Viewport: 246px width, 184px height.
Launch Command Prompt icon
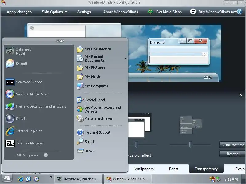click(x=10, y=82)
